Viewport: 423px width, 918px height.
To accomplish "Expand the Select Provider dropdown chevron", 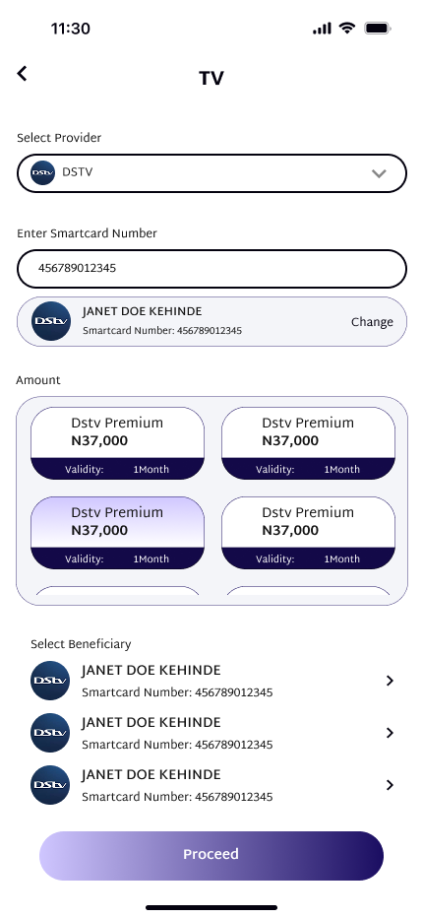I will (379, 173).
